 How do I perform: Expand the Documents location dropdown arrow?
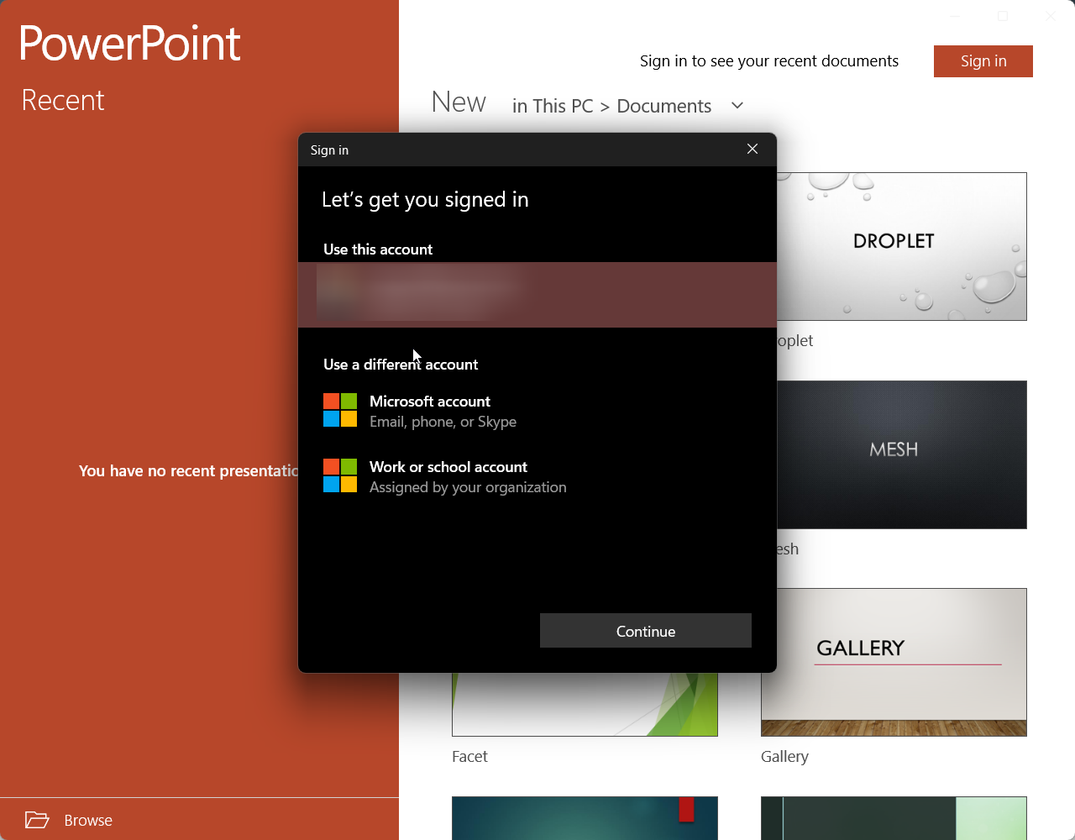click(x=737, y=106)
